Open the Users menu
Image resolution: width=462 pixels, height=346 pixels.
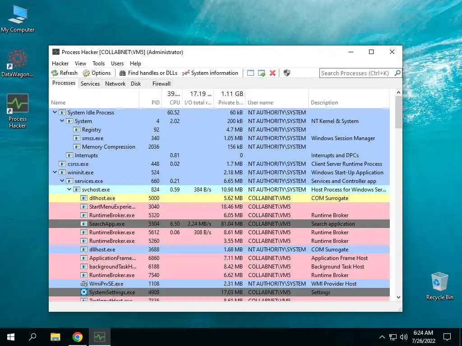pyautogui.click(x=117, y=64)
